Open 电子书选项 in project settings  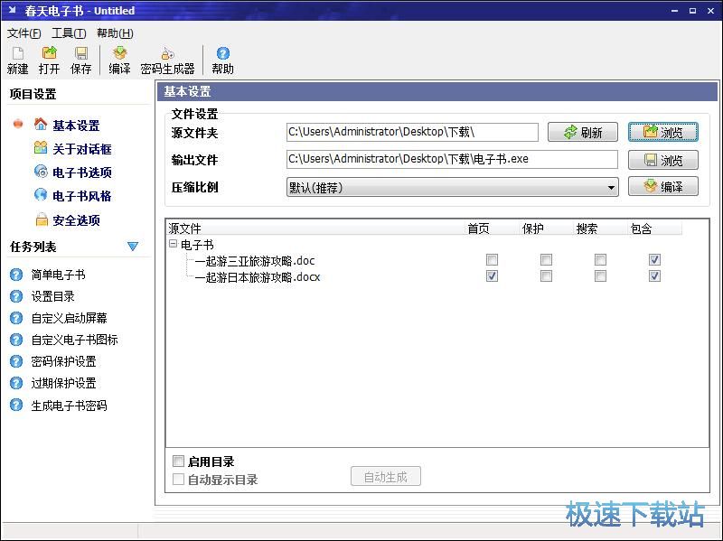81,173
